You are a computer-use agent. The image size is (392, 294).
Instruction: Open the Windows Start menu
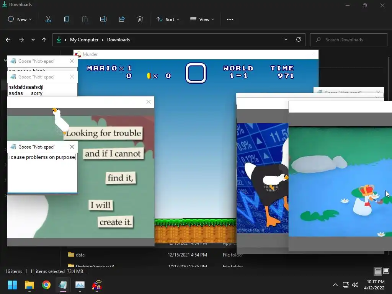pyautogui.click(x=12, y=285)
